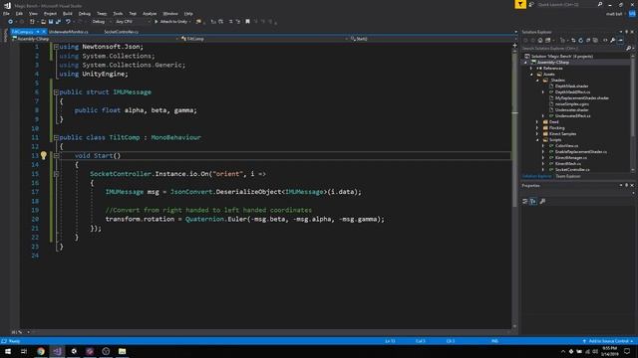The height and width of the screenshot is (358, 638).
Task: Click the Save All toolbar icon
Action: click(58, 22)
